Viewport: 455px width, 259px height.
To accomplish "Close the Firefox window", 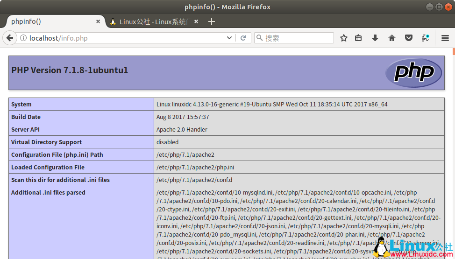I will (x=448, y=7).
